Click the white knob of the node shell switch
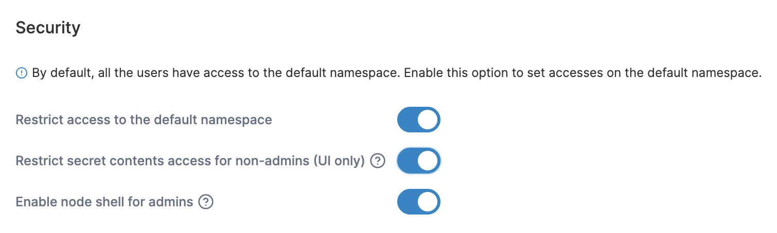The width and height of the screenshot is (777, 233). (428, 202)
